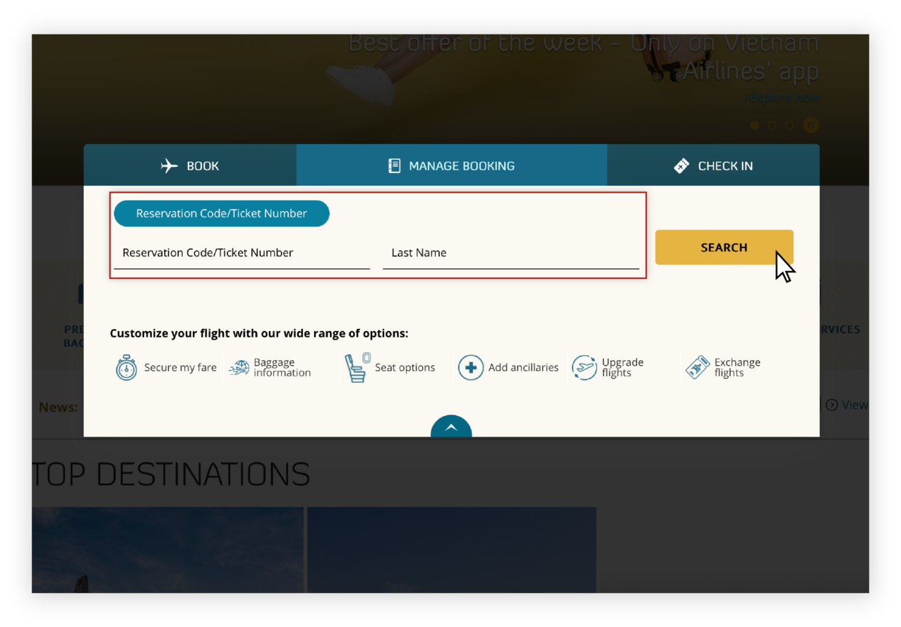901x627 pixels.
Task: Open the View news link
Action: [854, 405]
